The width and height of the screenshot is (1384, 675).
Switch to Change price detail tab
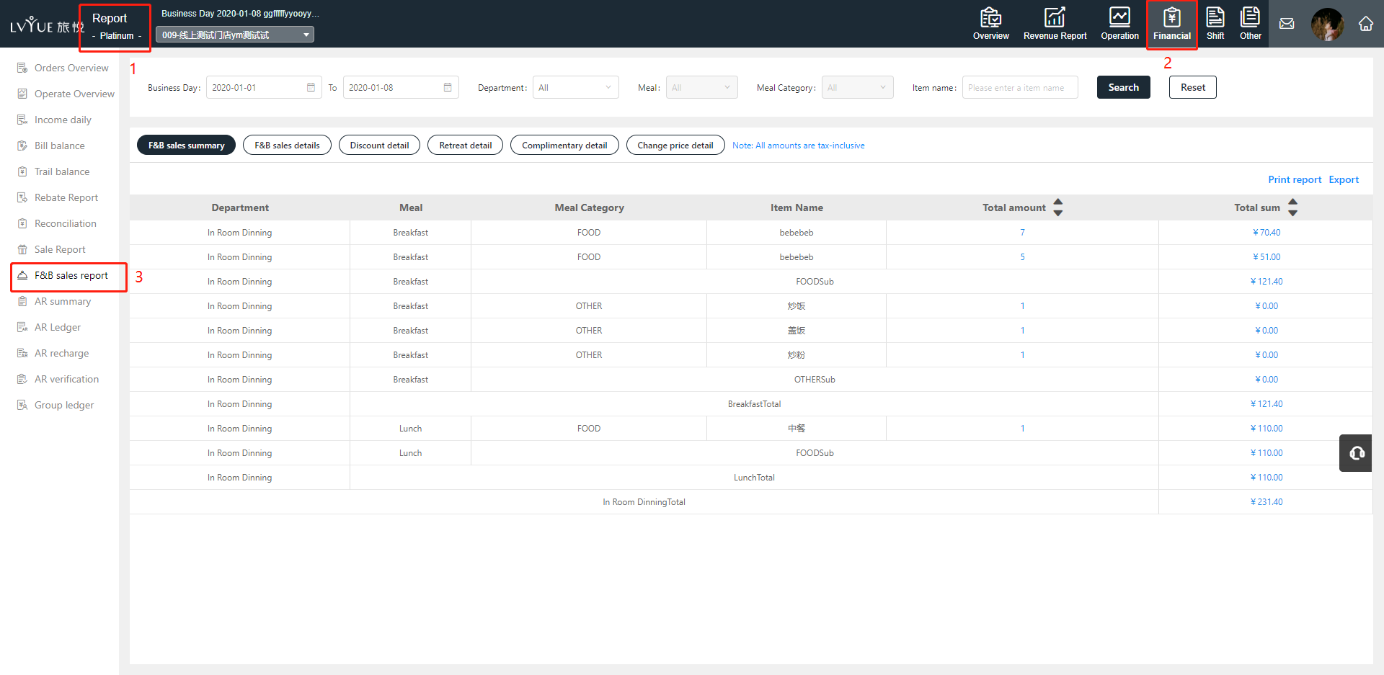click(675, 145)
